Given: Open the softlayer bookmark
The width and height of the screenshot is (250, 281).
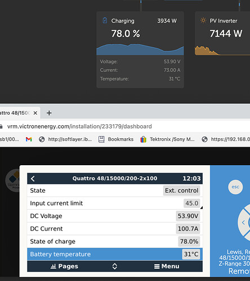Looking at the screenshot, I should 65,139.
